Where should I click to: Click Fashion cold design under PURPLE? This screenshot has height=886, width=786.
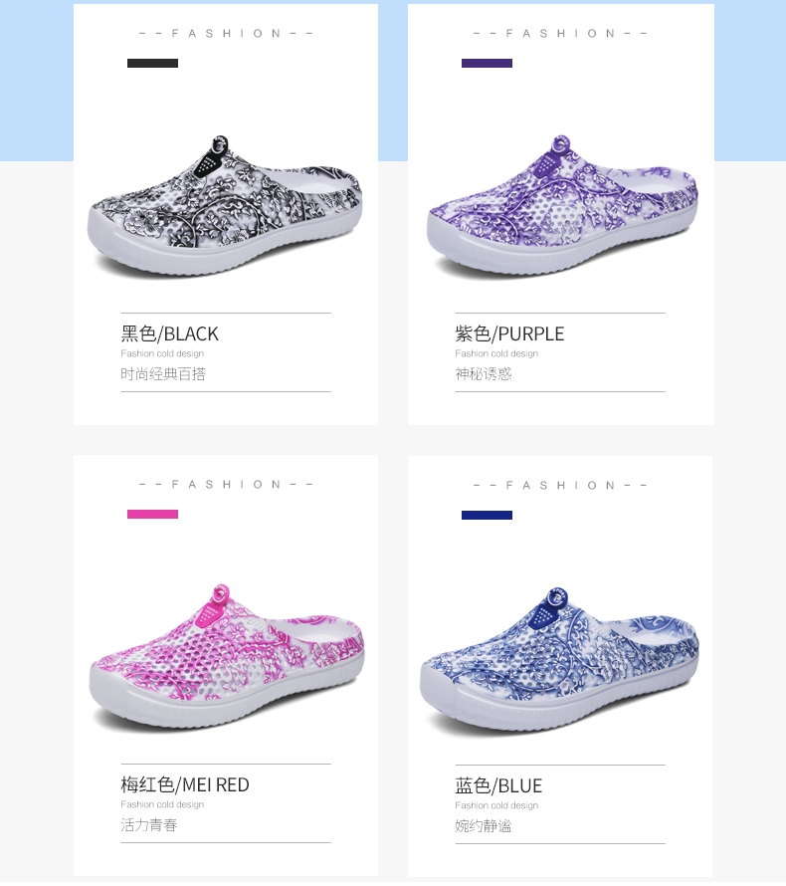pyautogui.click(x=496, y=353)
